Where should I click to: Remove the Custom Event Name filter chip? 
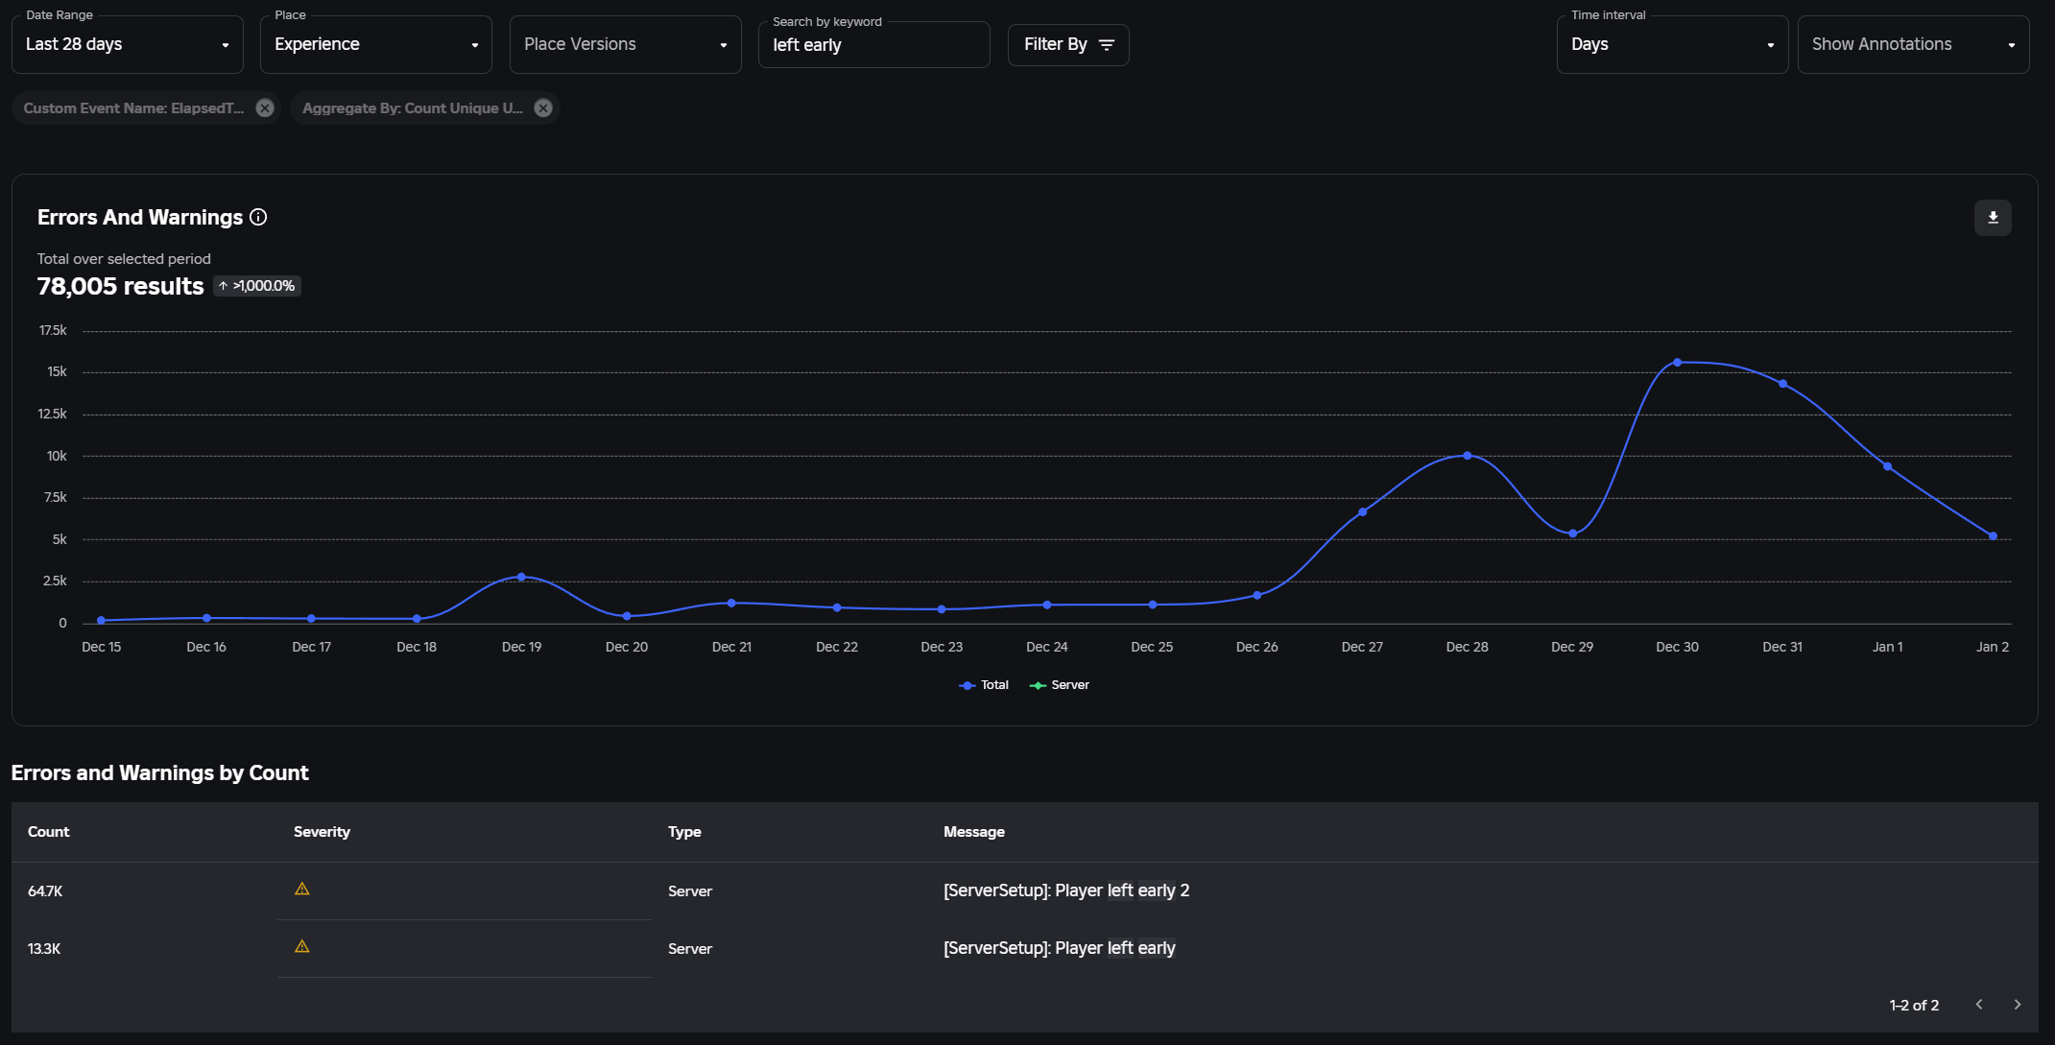coord(265,108)
